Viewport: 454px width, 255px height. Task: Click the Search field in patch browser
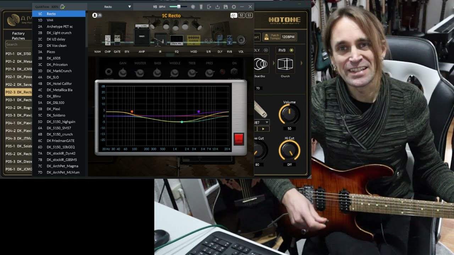pos(18,44)
